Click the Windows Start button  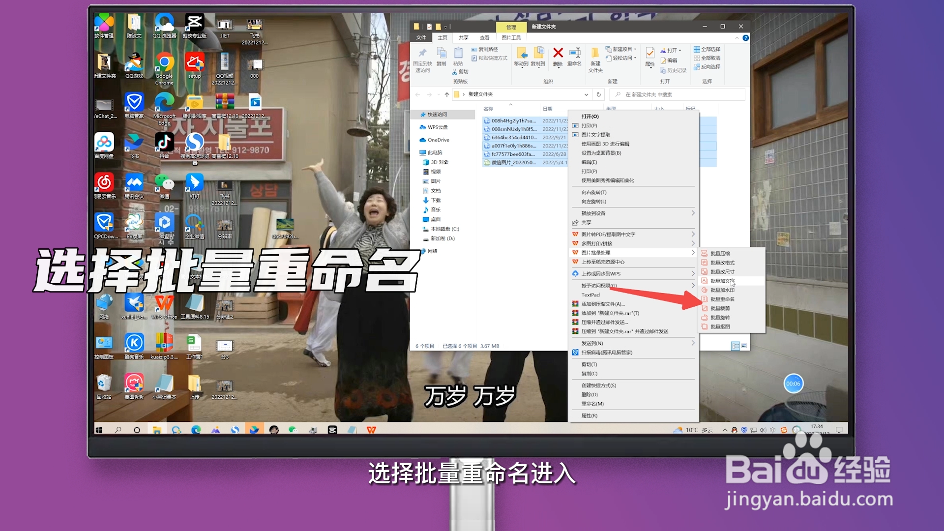coord(99,430)
